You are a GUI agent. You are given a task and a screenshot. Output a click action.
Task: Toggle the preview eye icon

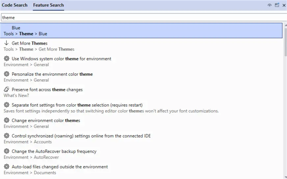[x=270, y=5]
